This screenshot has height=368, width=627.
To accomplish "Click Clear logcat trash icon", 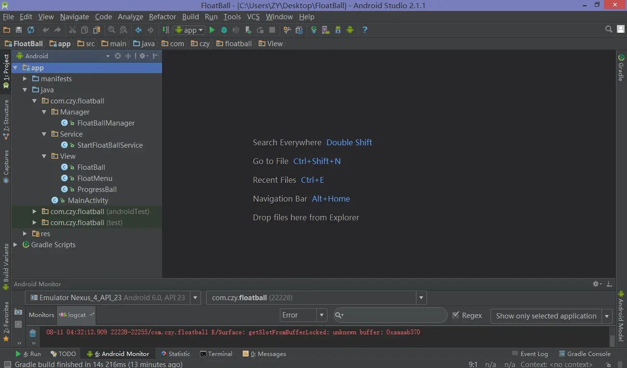I will (x=33, y=333).
